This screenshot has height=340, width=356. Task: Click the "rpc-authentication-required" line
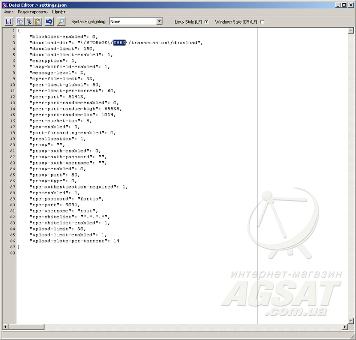tap(79, 187)
